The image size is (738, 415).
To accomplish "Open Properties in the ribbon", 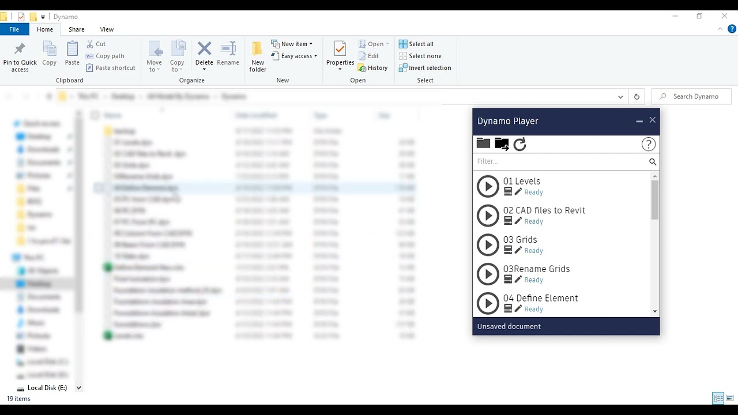I will pyautogui.click(x=340, y=56).
